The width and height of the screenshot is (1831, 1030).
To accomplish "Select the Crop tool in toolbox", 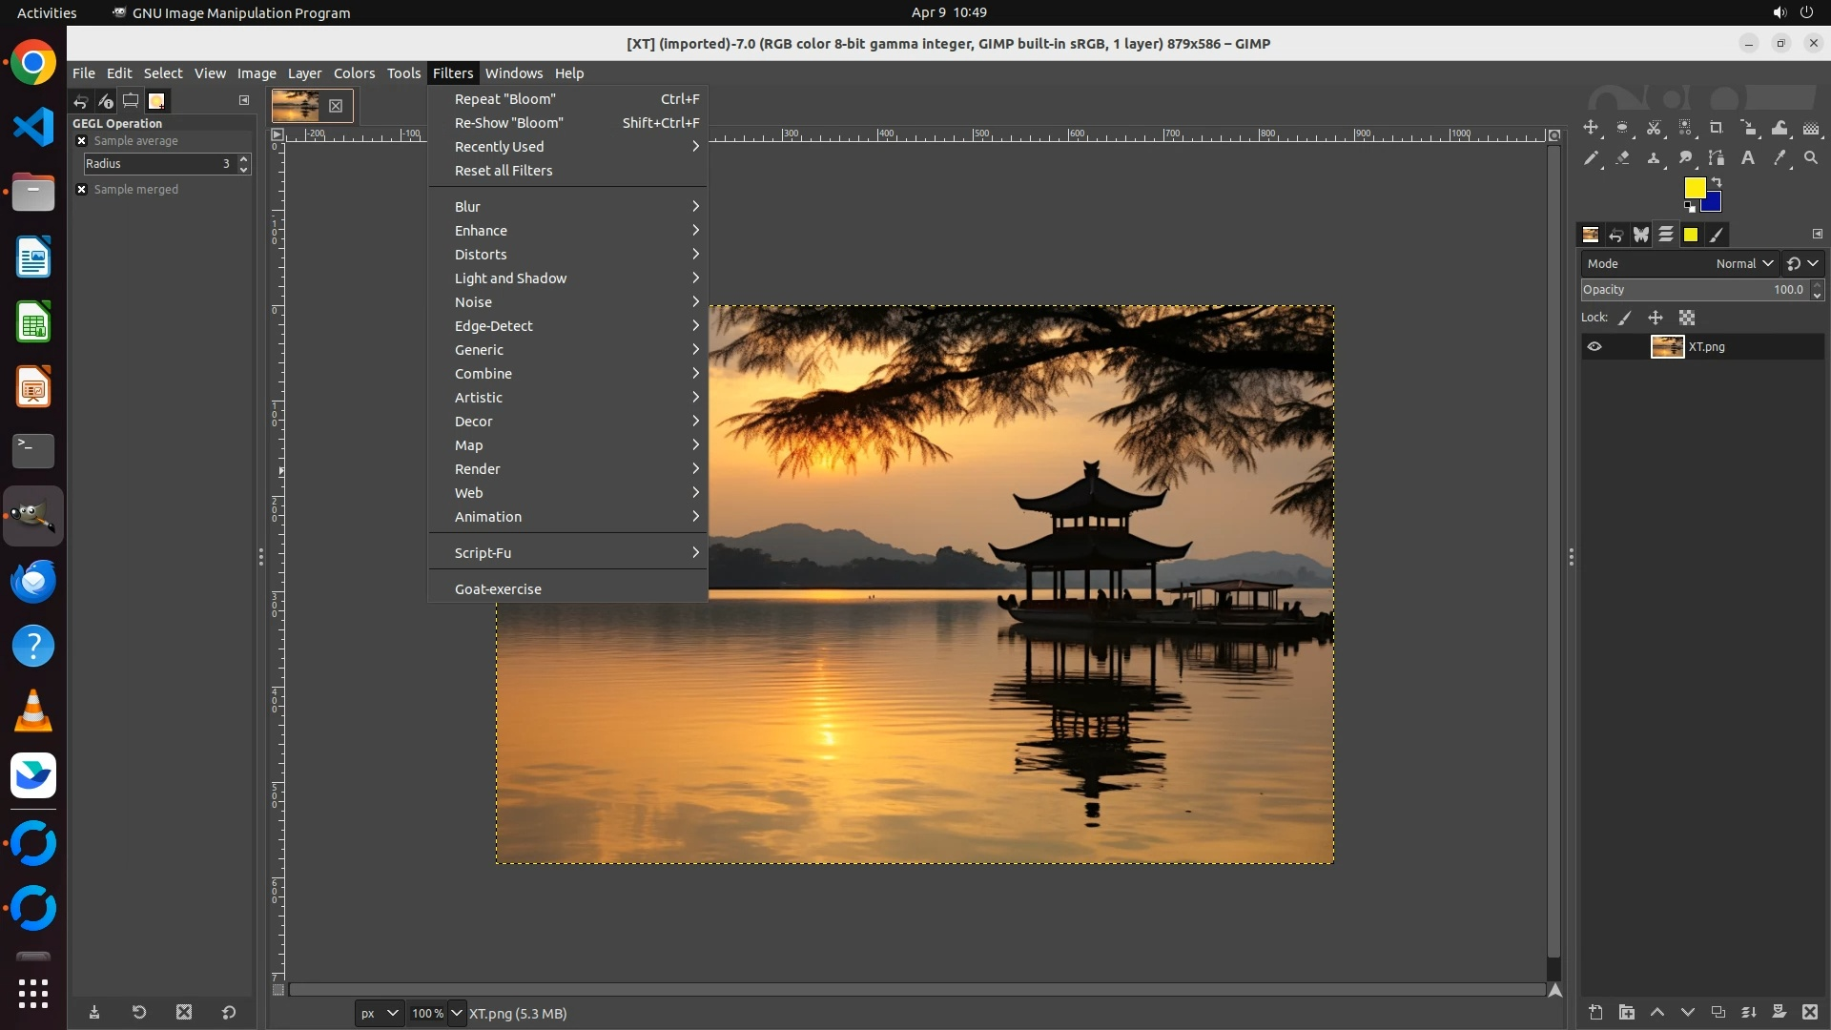I will point(1717,128).
